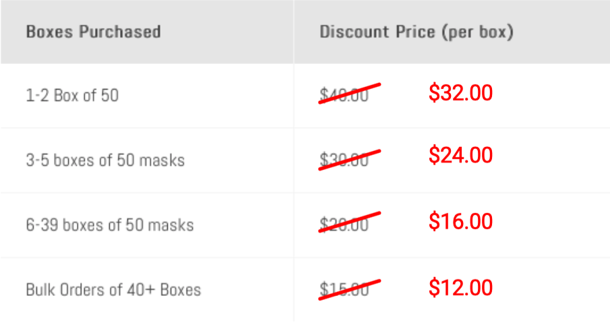
Task: Click the red $12.00 discounted price
Action: (x=460, y=287)
